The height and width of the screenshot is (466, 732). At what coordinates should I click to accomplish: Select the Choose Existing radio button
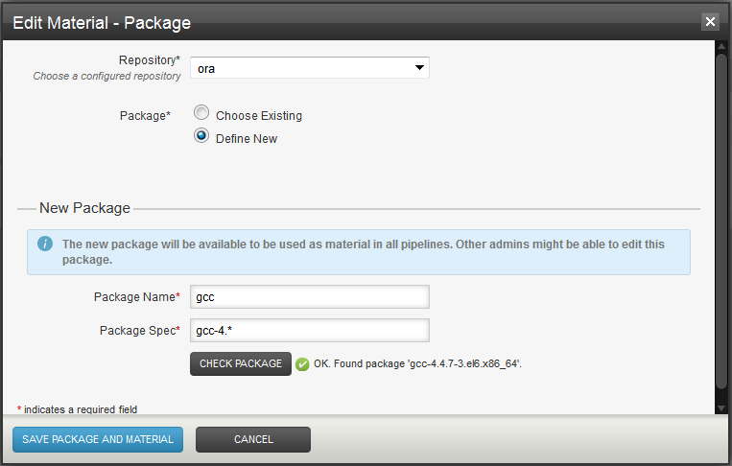click(x=201, y=112)
